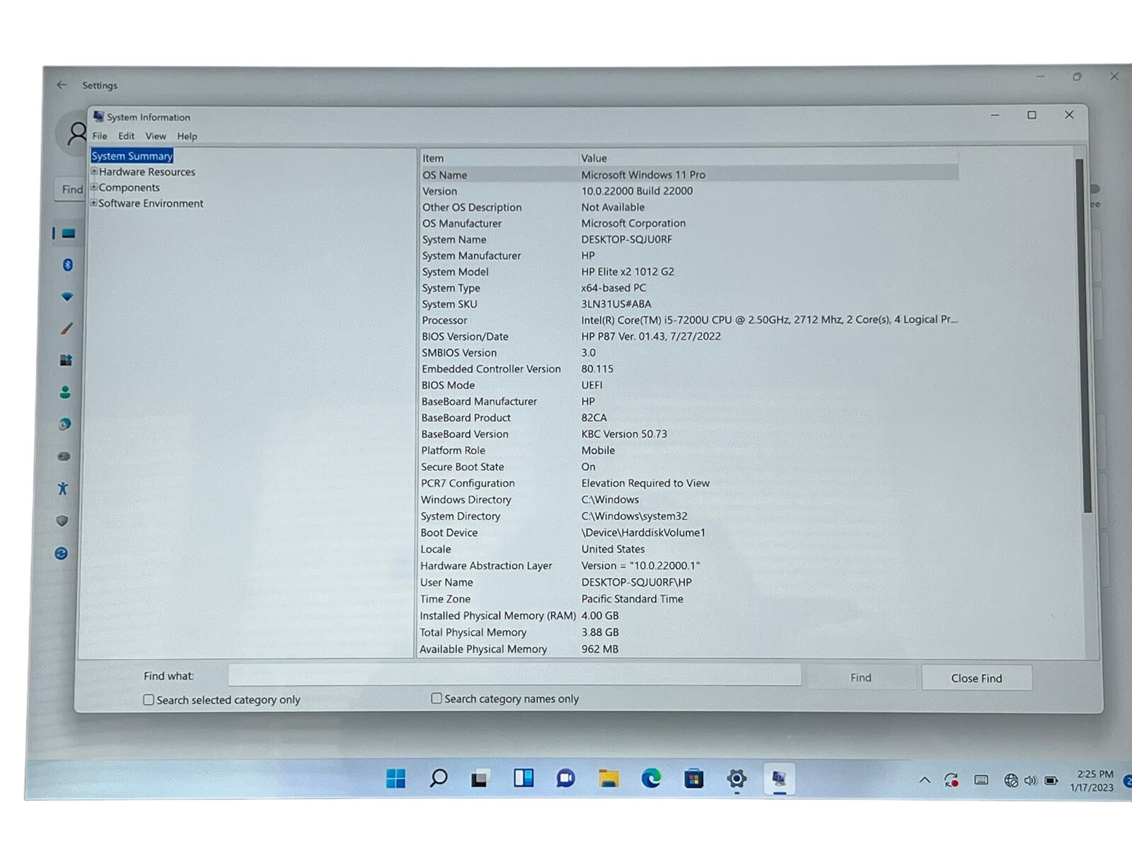Open Microsoft Store from the taskbar
The width and height of the screenshot is (1132, 849).
[693, 779]
